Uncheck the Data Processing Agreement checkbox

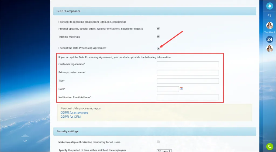pos(158,49)
